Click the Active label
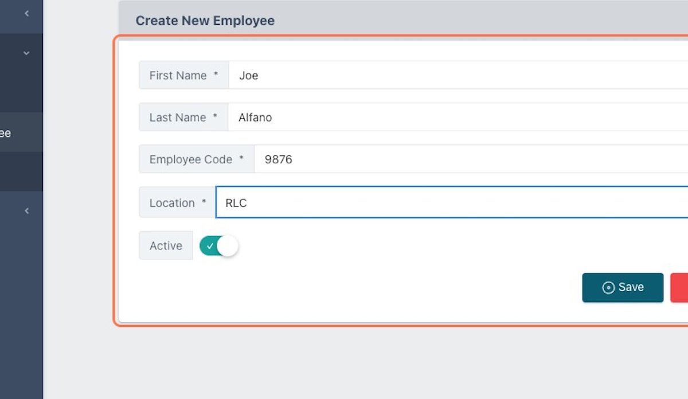 (166, 245)
